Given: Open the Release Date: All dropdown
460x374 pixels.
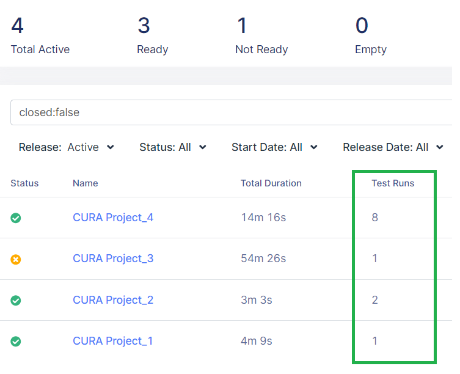Looking at the screenshot, I should click(x=393, y=147).
